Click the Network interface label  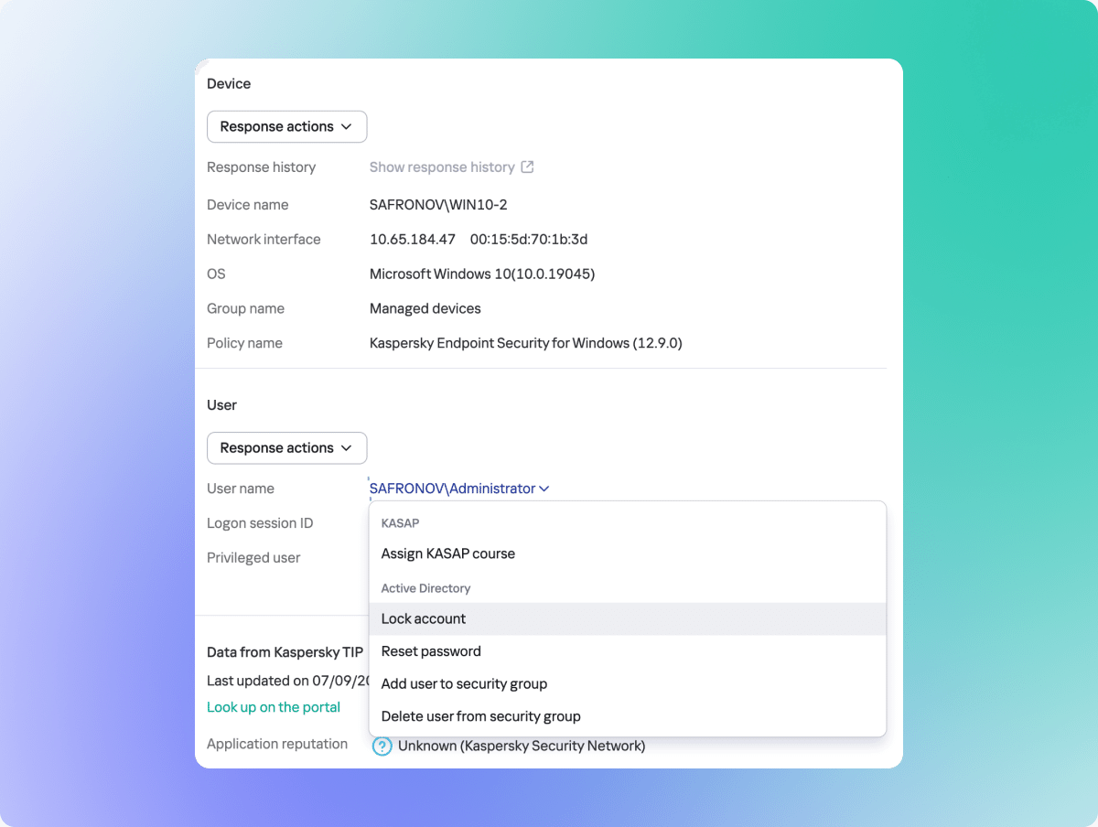pyautogui.click(x=264, y=240)
